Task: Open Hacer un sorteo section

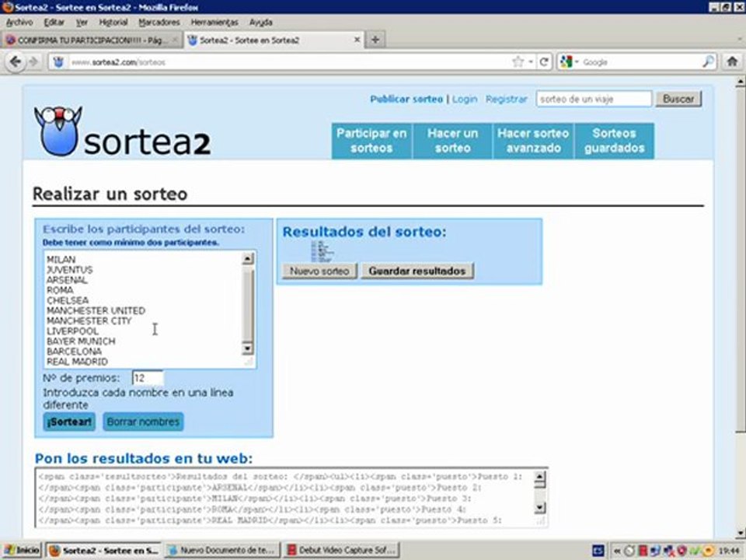Action: pyautogui.click(x=452, y=141)
